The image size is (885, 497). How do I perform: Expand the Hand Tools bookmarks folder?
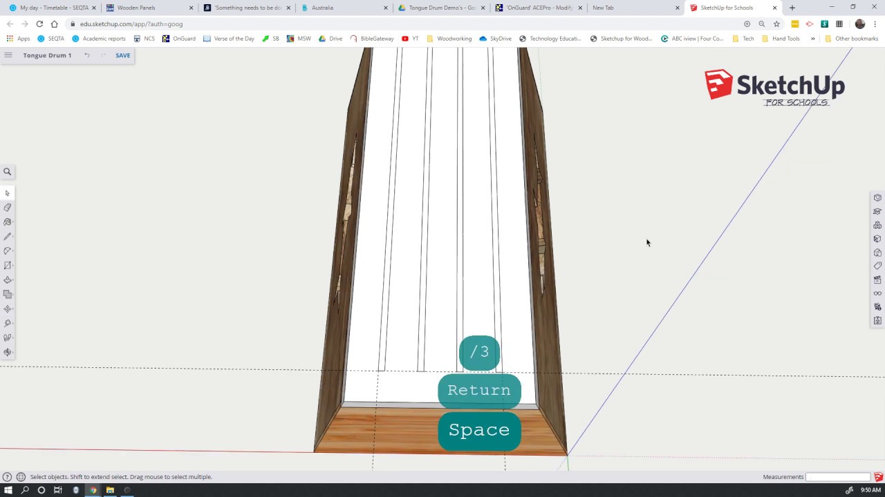[x=781, y=39]
